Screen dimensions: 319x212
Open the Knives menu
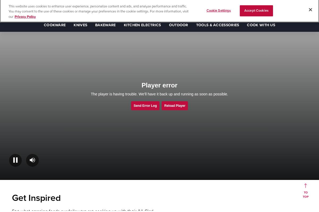click(x=81, y=25)
